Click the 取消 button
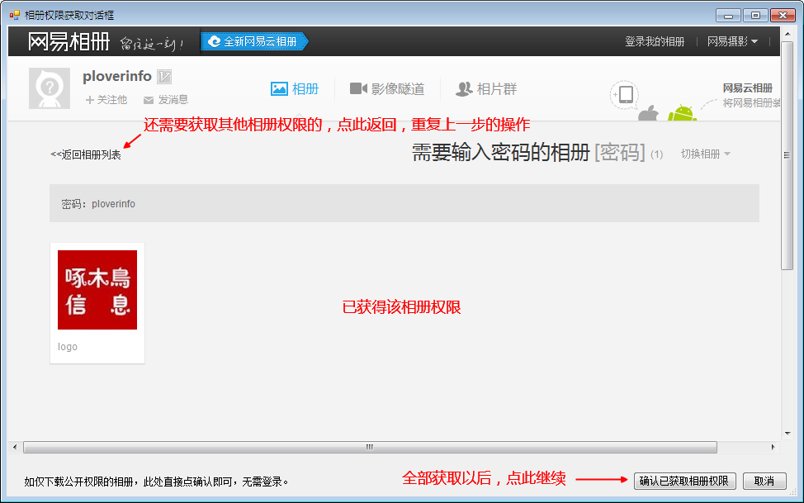This screenshot has height=503, width=804. point(764,481)
